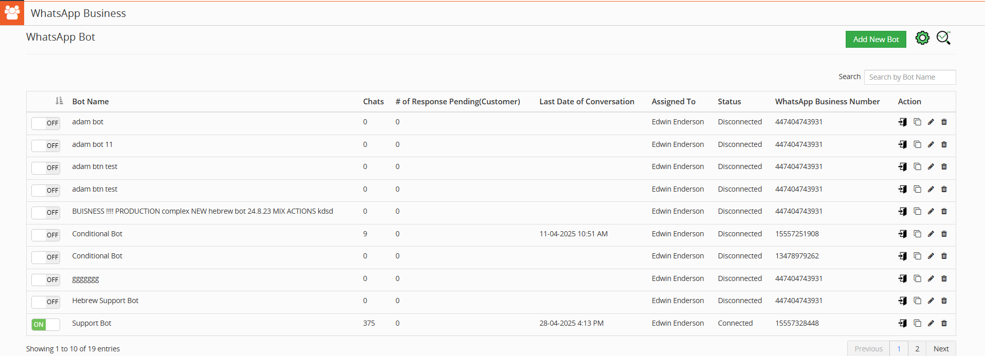Screen dimensions: 985x356
Task: Click the sort icon beside Bot Name
Action: [x=59, y=101]
